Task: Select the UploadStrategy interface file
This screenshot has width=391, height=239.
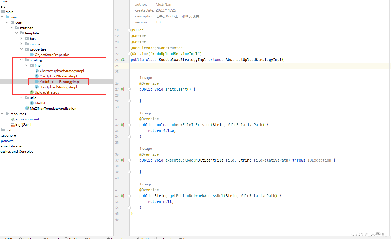Action: click(47, 92)
